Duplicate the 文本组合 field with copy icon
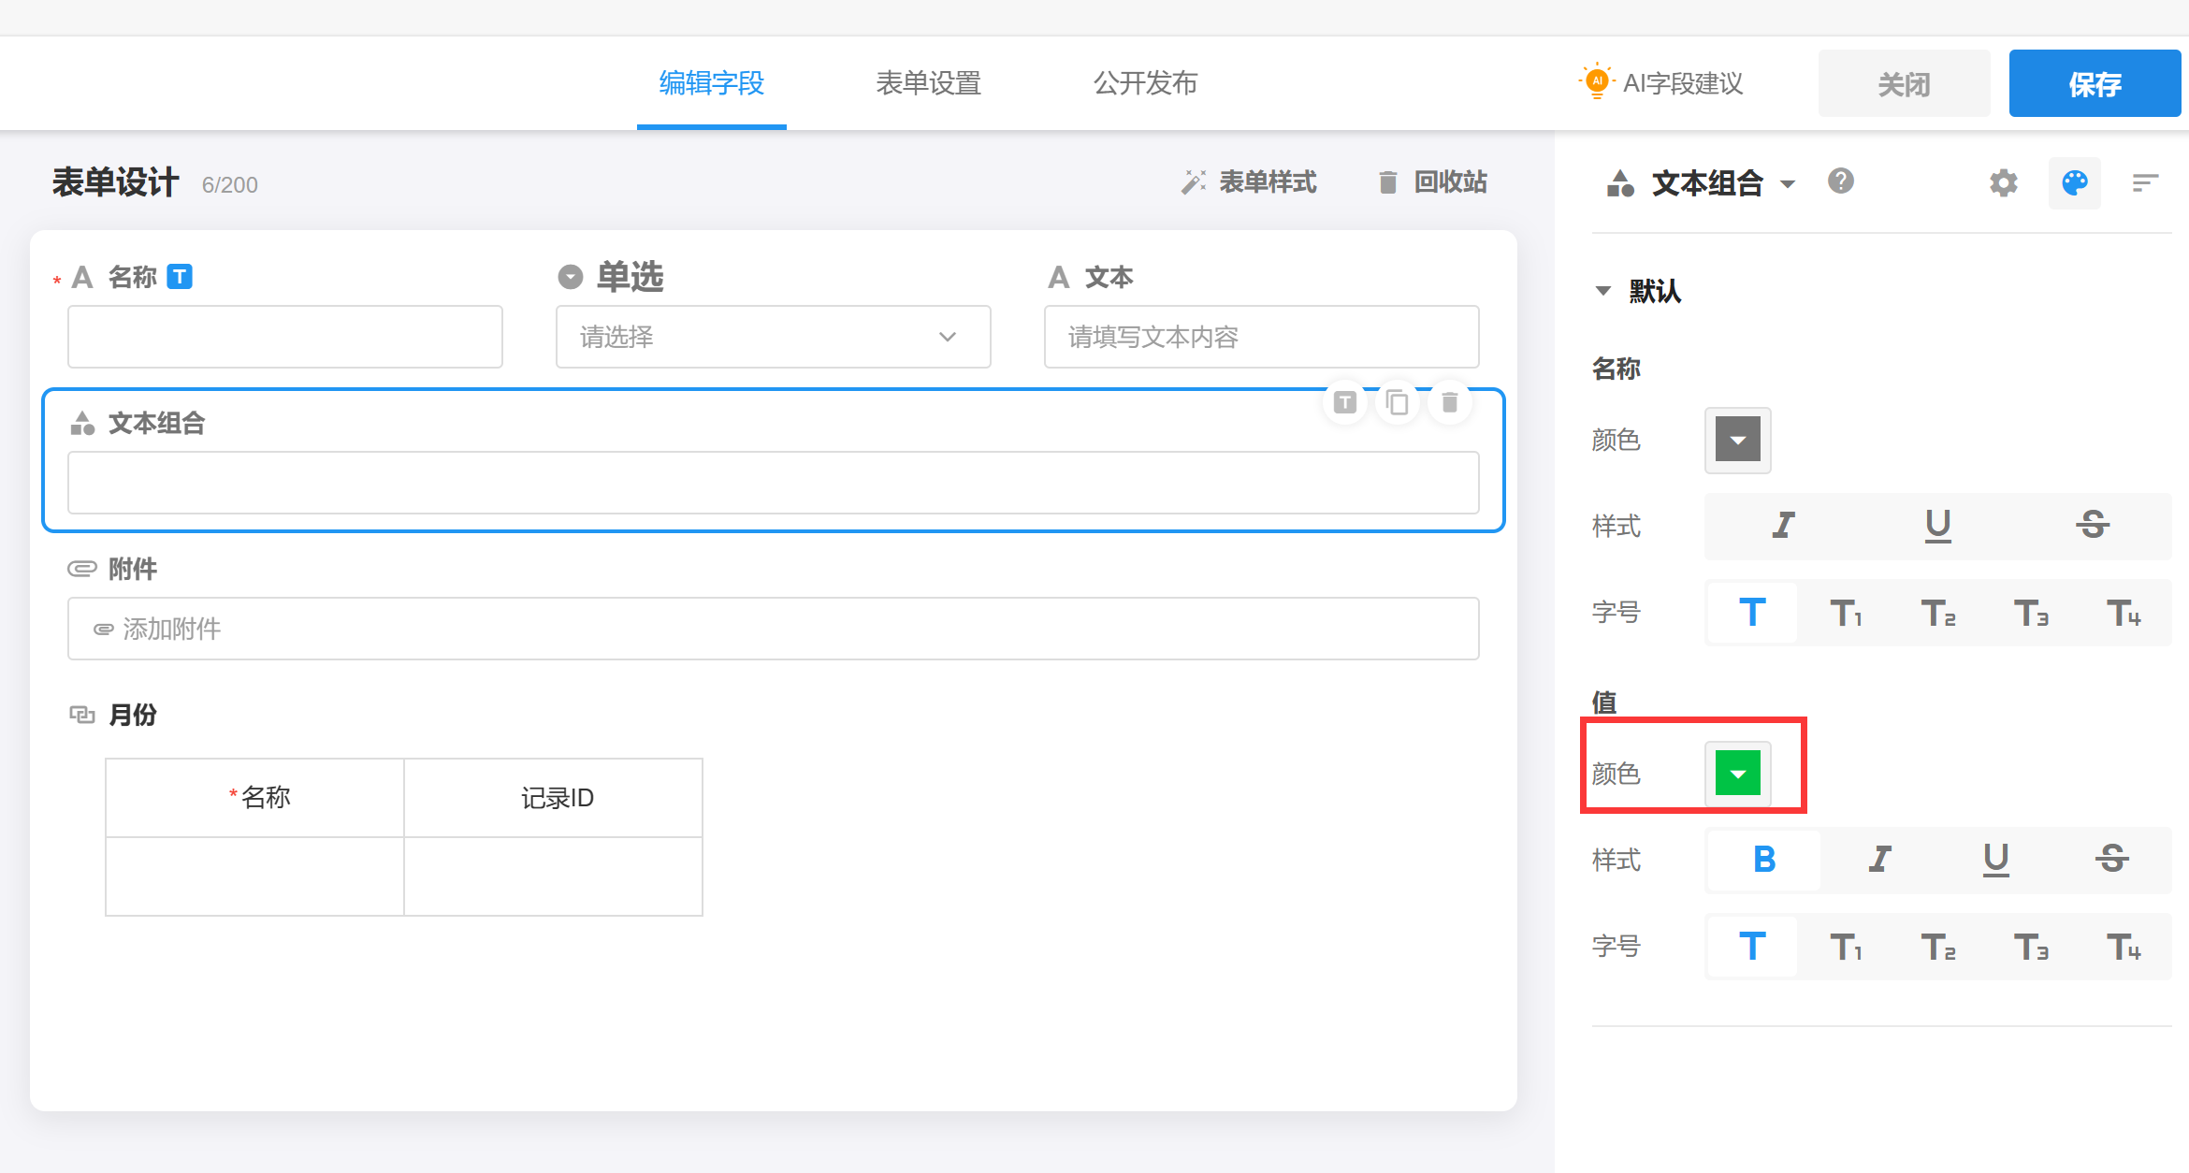Viewport: 2189px width, 1173px height. click(x=1397, y=402)
